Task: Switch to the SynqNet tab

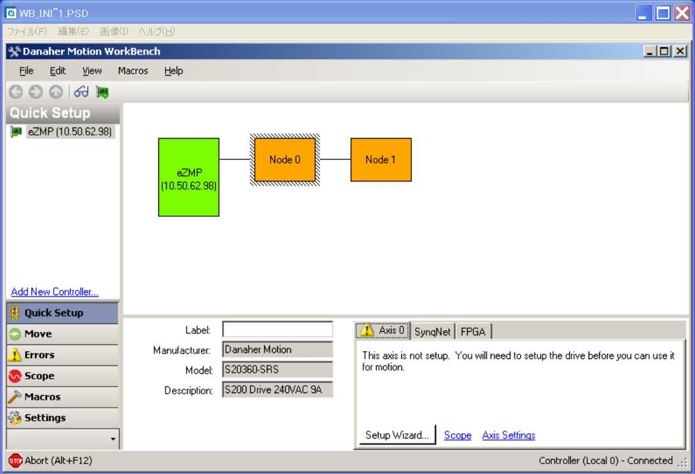Action: click(432, 331)
